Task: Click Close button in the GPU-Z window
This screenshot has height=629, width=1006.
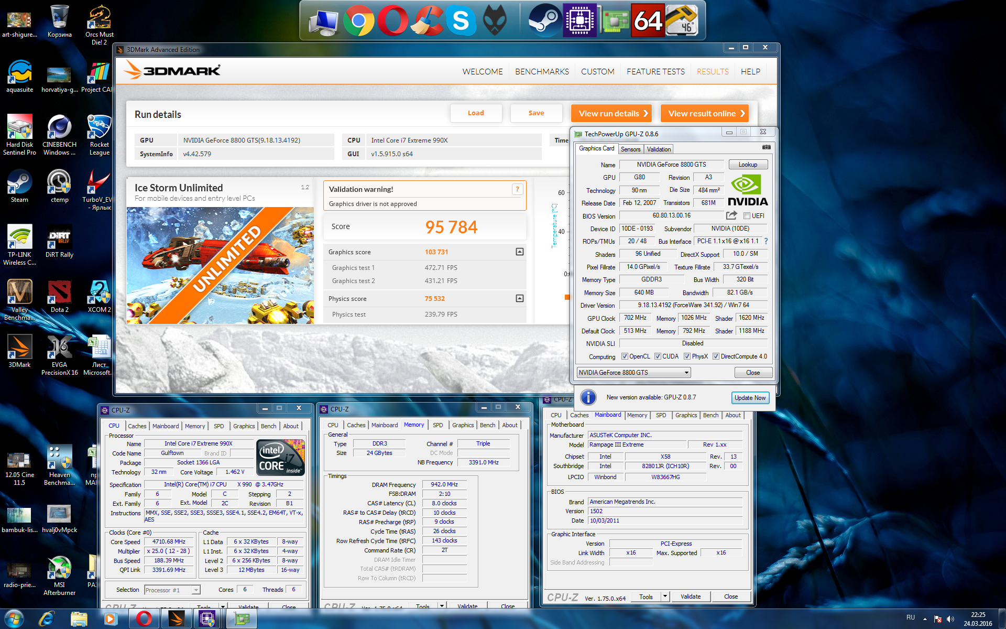Action: [x=753, y=373]
